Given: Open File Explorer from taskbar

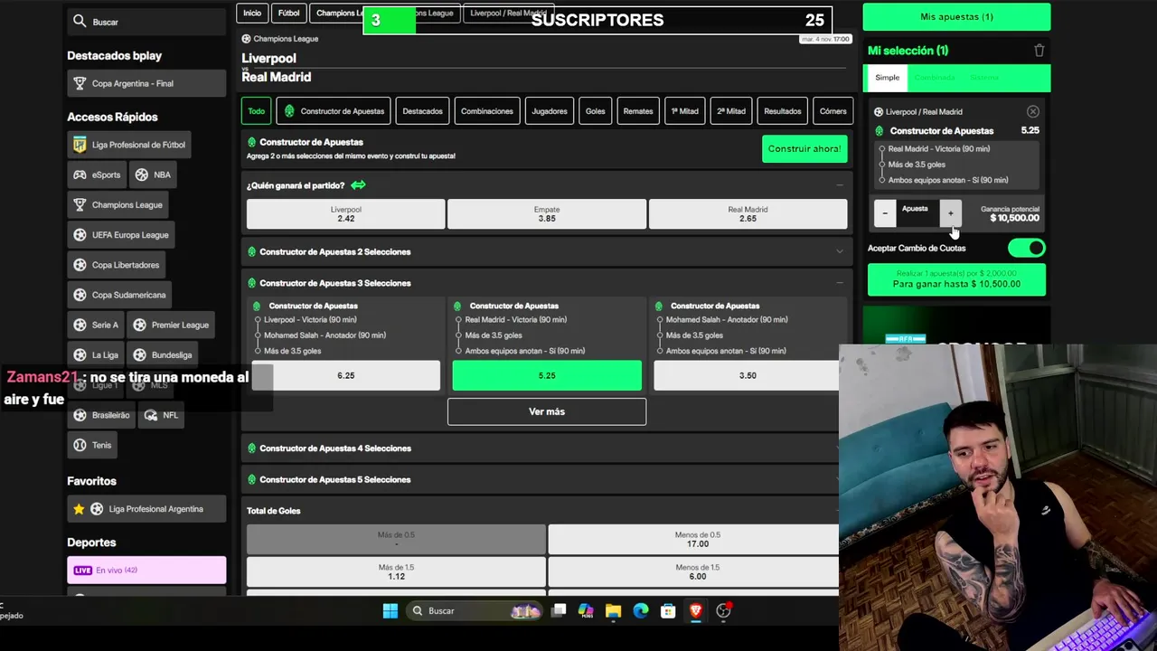Looking at the screenshot, I should pyautogui.click(x=613, y=611).
